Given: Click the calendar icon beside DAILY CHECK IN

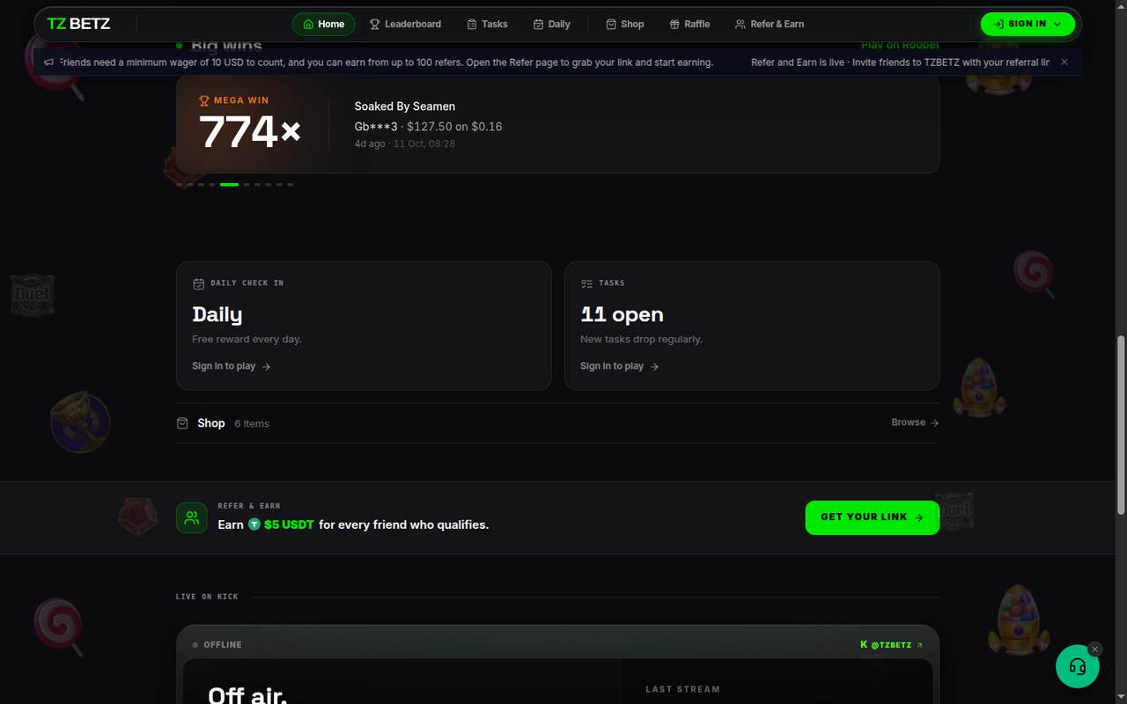Looking at the screenshot, I should [x=198, y=283].
